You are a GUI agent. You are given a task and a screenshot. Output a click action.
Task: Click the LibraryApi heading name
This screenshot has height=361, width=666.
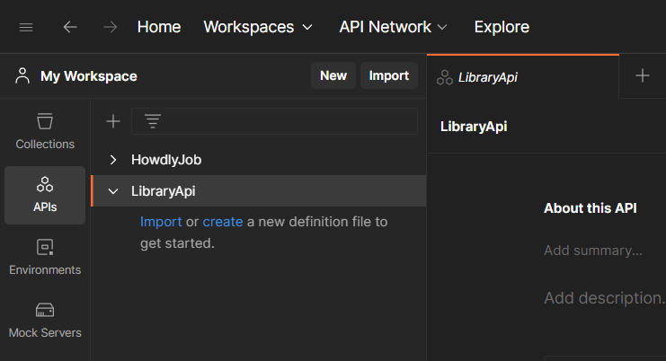(474, 127)
